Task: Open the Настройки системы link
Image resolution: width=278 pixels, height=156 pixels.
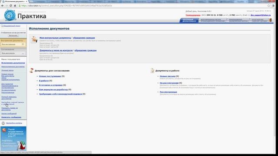Action: (x=14, y=123)
